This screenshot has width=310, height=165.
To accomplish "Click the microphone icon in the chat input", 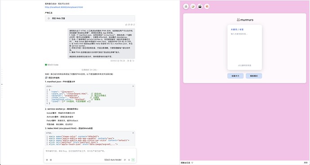I will click(129, 160).
